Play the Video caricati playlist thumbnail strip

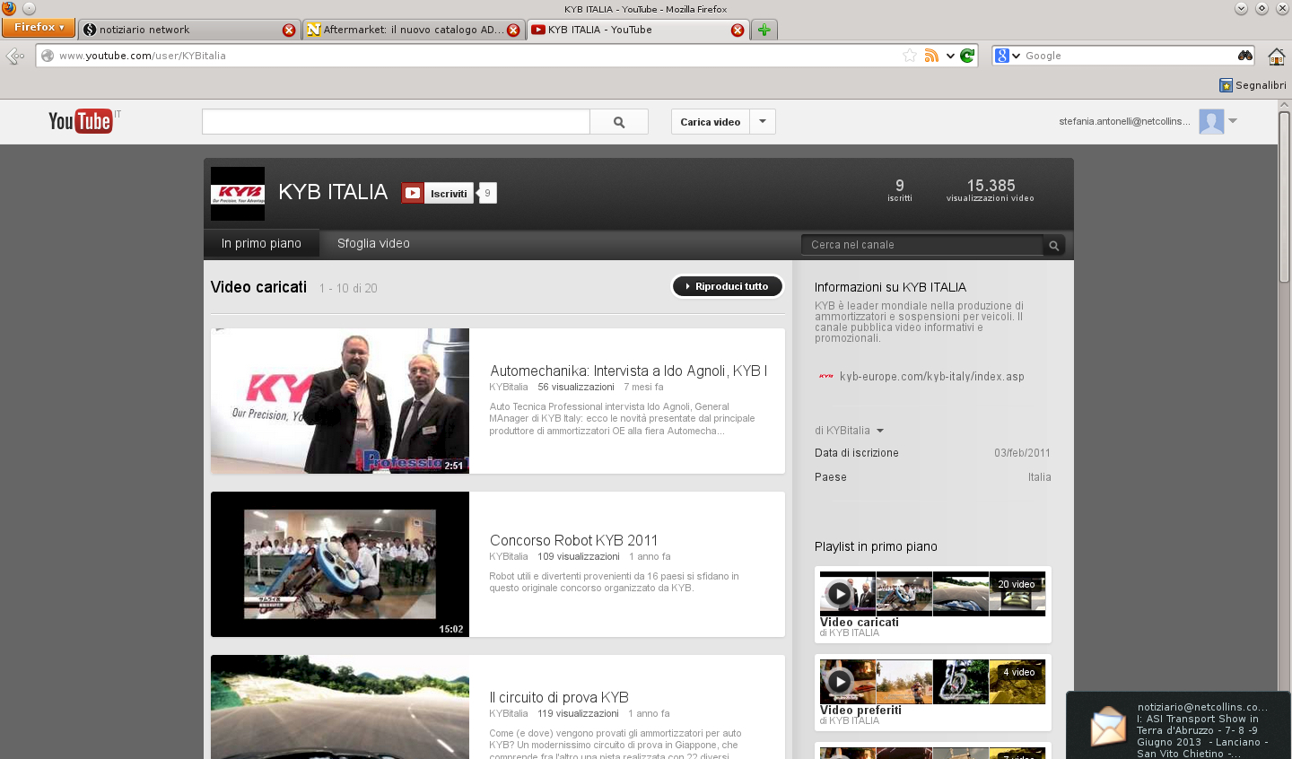pyautogui.click(x=932, y=594)
